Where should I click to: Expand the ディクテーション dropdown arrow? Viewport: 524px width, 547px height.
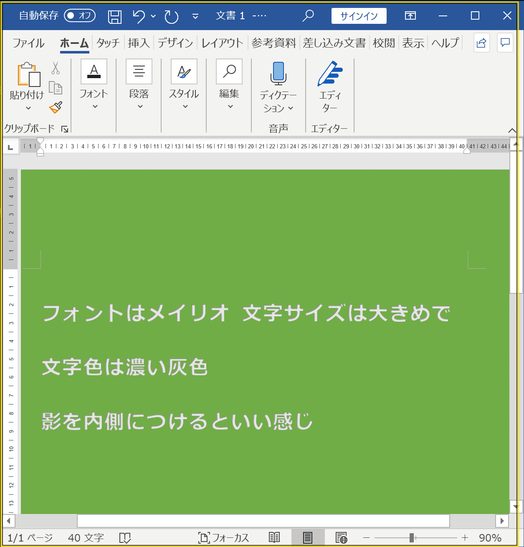[x=291, y=108]
